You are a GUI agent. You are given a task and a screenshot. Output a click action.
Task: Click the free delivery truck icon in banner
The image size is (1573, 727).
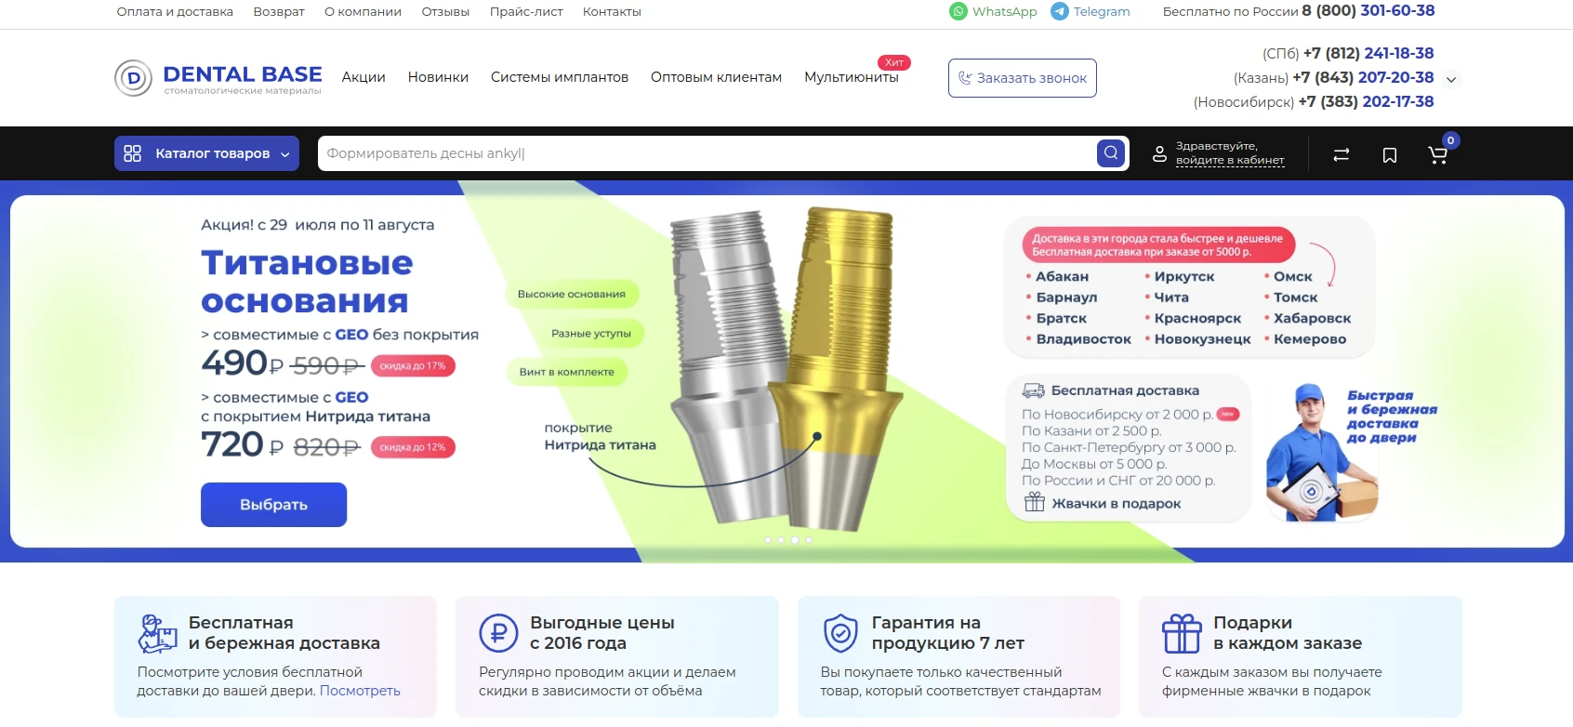pyautogui.click(x=1033, y=390)
